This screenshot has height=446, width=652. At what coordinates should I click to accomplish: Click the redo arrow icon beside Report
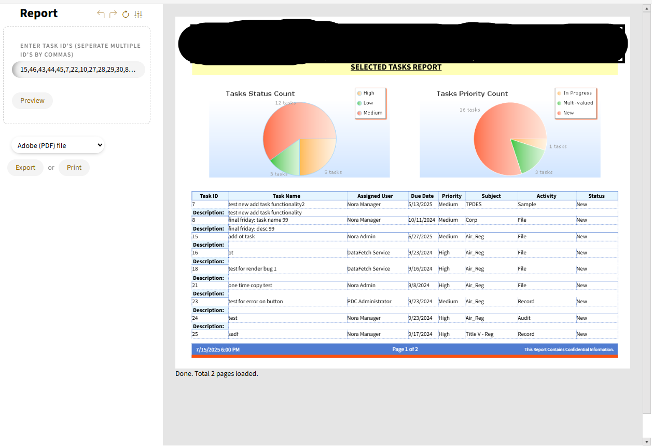[113, 14]
